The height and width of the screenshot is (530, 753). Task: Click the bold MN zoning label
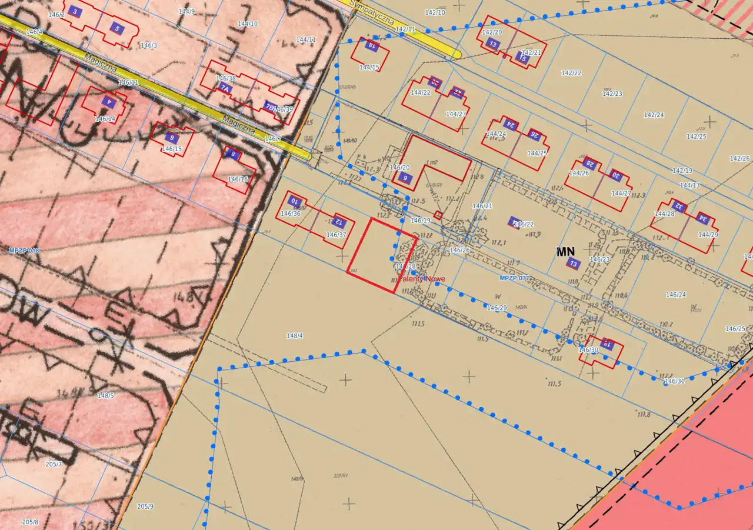click(565, 252)
